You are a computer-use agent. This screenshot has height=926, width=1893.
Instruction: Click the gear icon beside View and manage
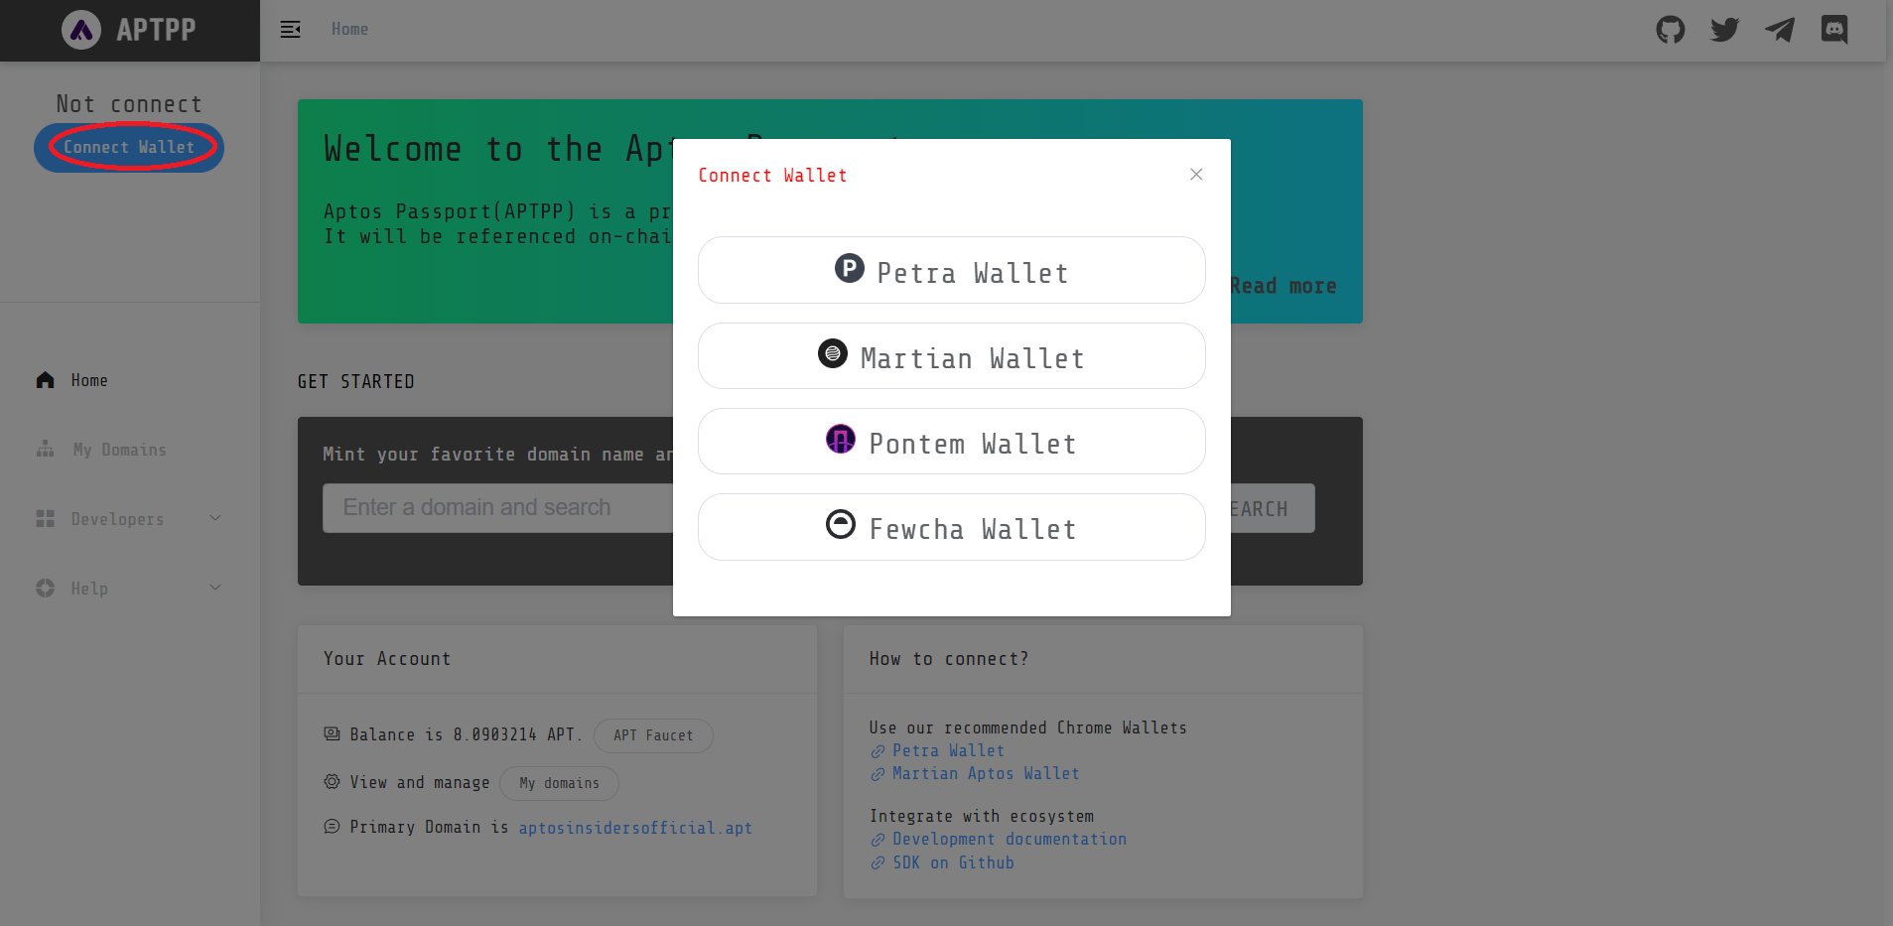coord(332,782)
